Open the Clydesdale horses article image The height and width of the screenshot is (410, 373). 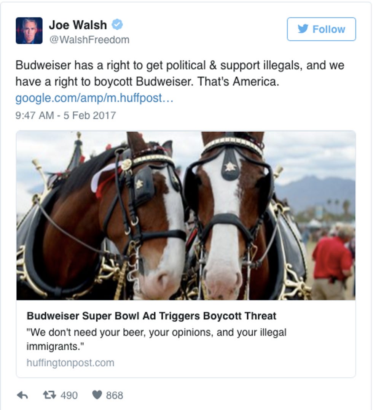tap(186, 215)
